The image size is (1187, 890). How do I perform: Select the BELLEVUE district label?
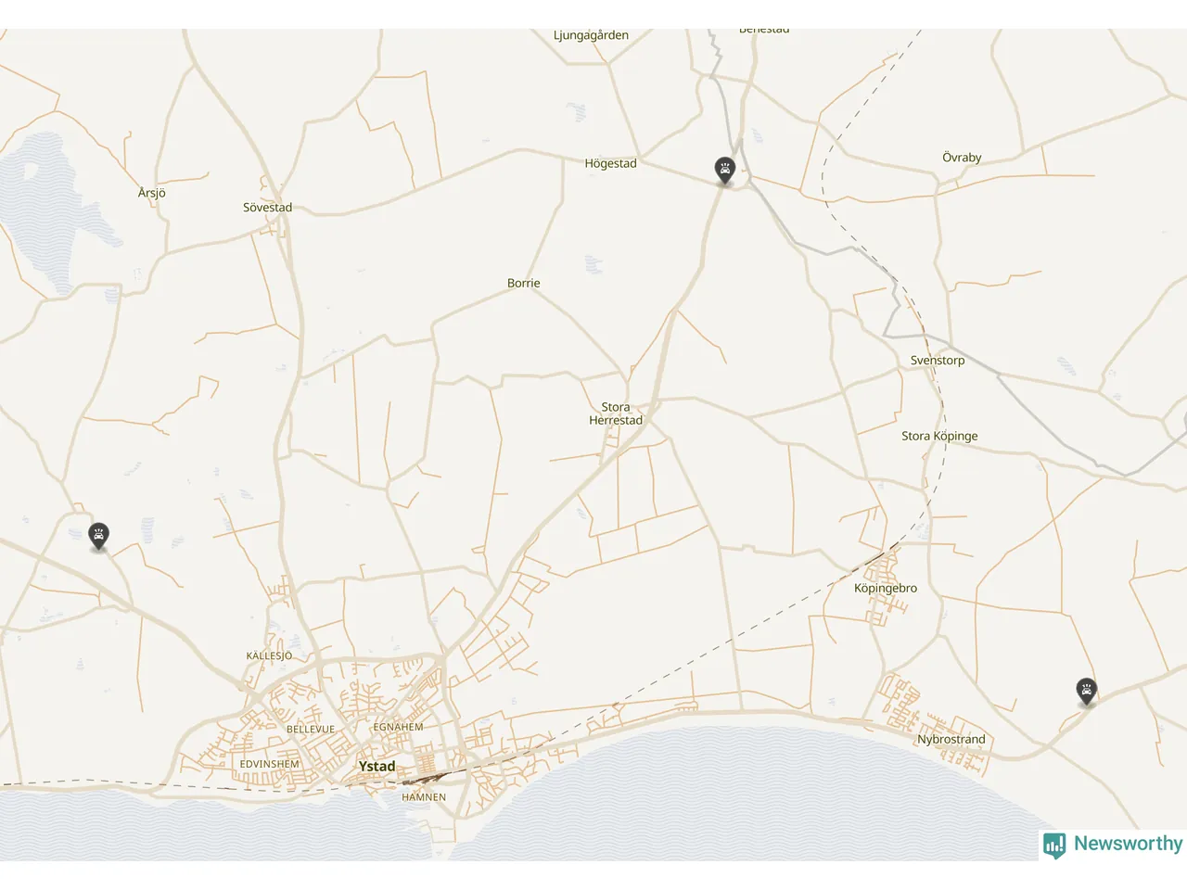click(x=311, y=730)
